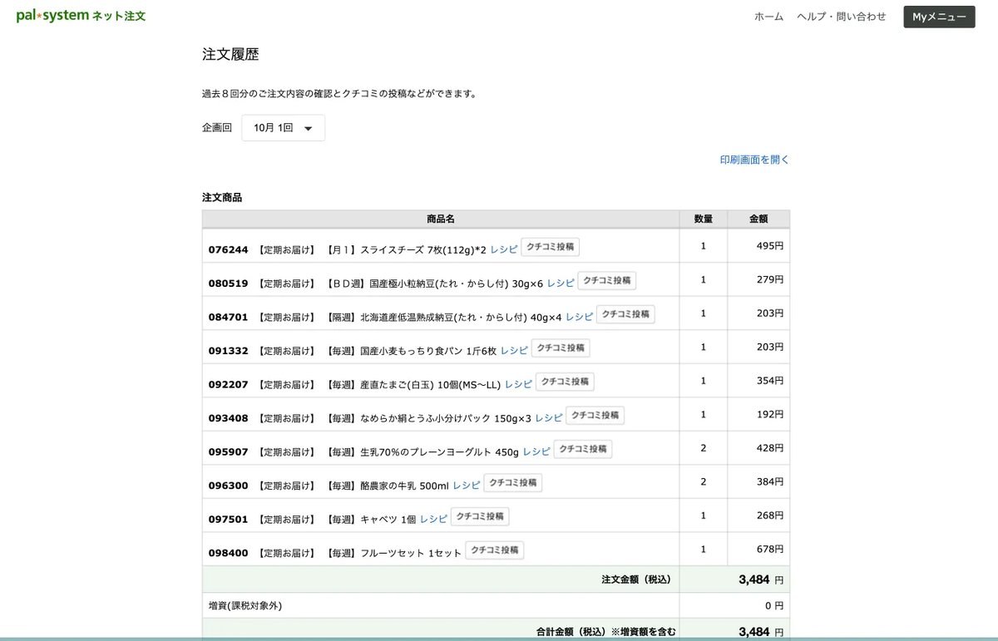Open レシピ link for プレーンヨーグルト
This screenshot has height=641, width=998.
coord(536,451)
